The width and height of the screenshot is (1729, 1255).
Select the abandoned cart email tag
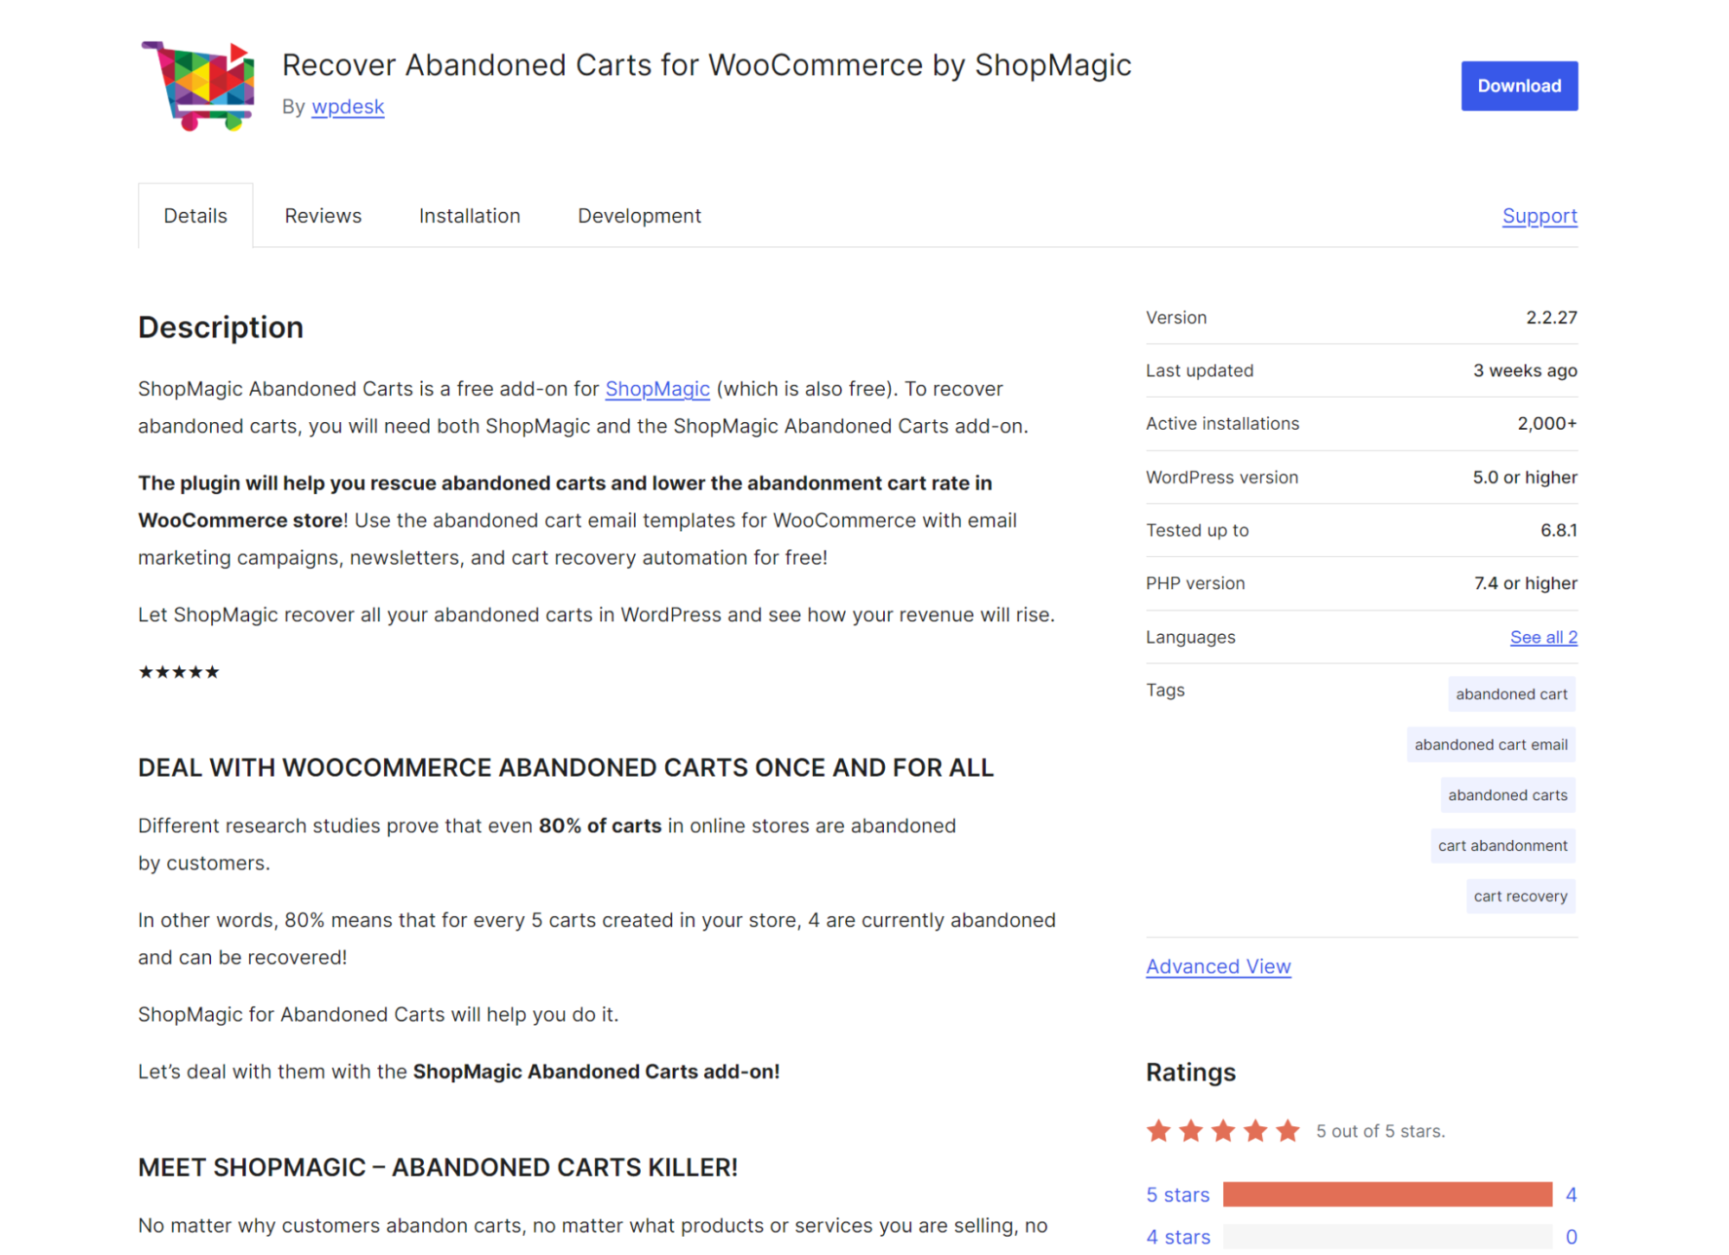(1490, 744)
